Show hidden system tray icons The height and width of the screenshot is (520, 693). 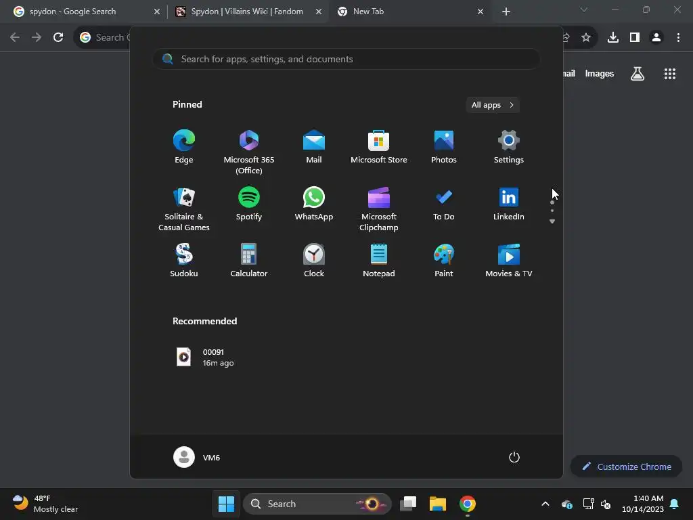pyautogui.click(x=545, y=504)
